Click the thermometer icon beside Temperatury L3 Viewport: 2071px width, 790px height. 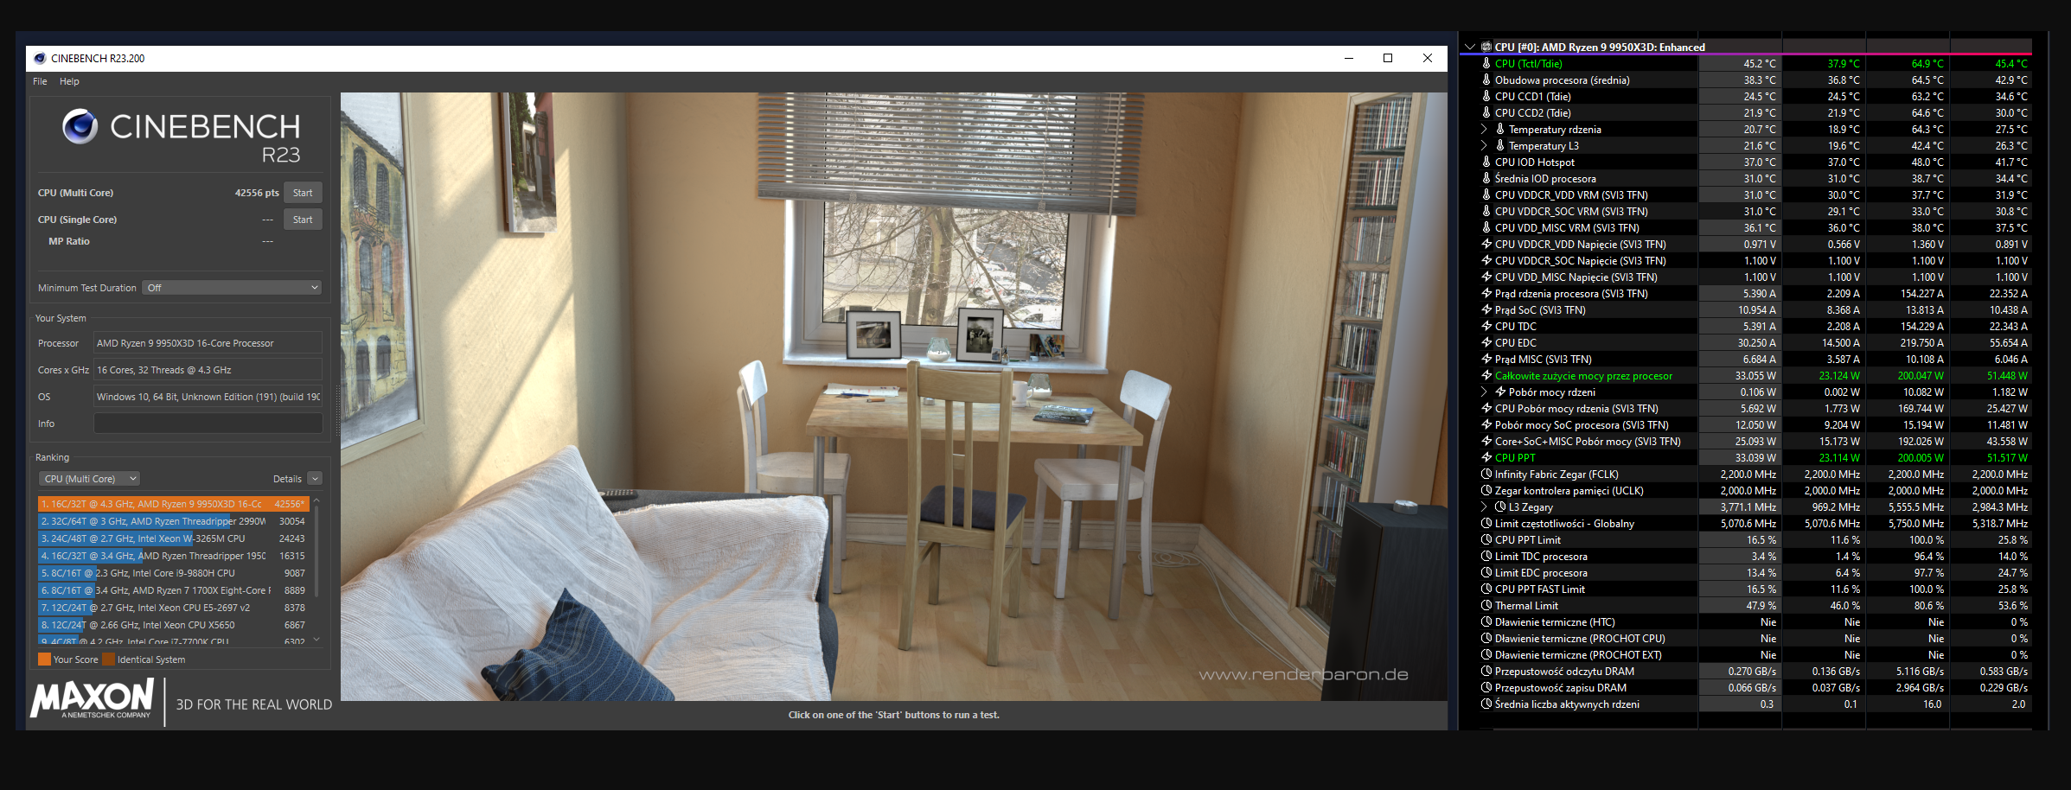tap(1500, 145)
